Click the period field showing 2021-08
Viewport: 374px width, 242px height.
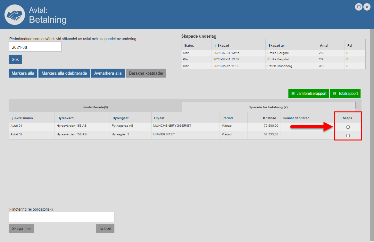pos(35,47)
